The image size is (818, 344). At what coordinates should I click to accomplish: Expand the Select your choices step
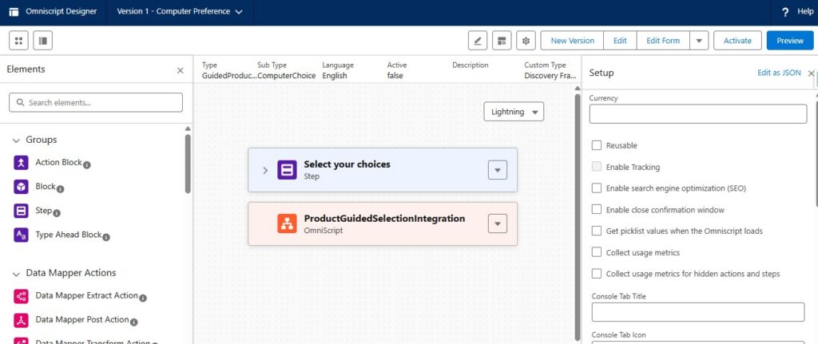click(x=265, y=170)
